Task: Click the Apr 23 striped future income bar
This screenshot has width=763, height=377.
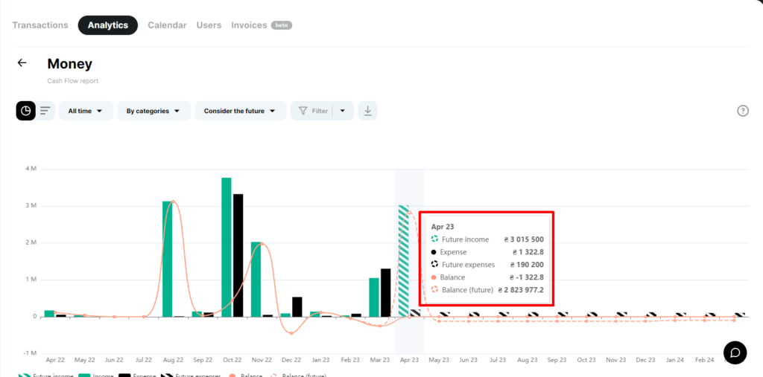Action: tap(403, 261)
